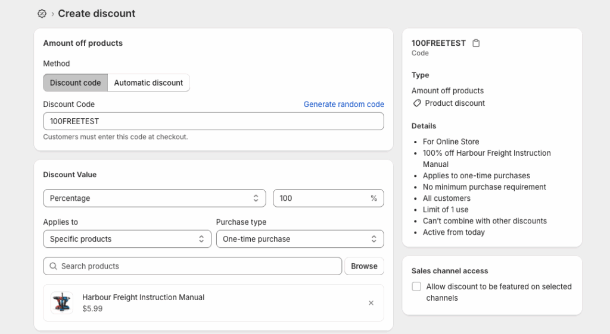Open the Applies to Specific products dropdown
This screenshot has height=334, width=610.
[127, 239]
